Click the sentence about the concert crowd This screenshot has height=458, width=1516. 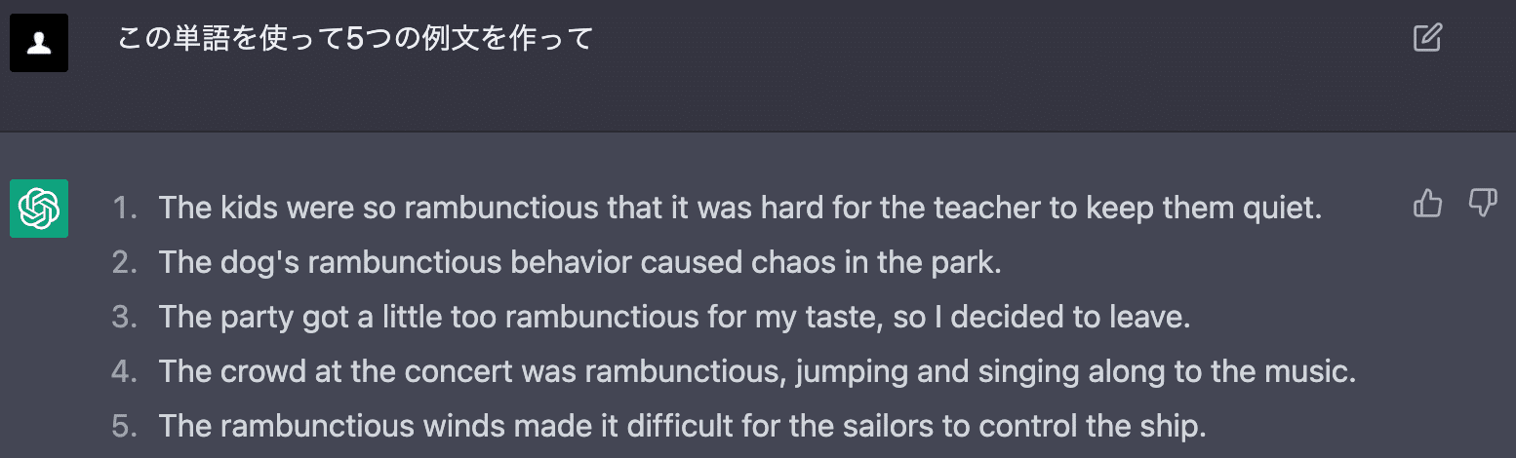tap(757, 372)
